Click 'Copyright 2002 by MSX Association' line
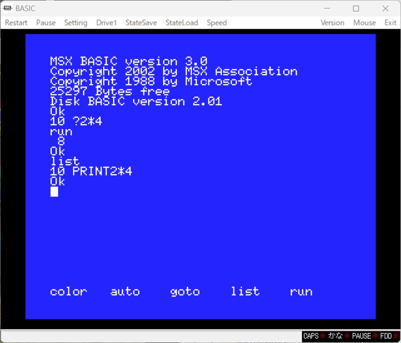The image size is (401, 343). (173, 71)
